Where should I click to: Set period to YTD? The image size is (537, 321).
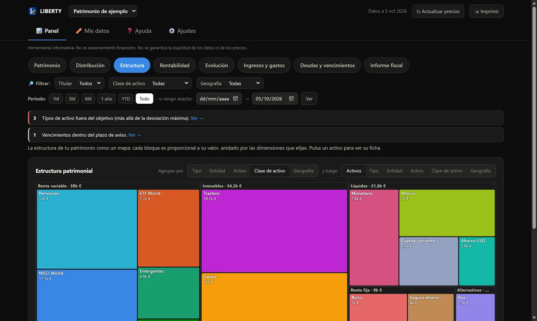pyautogui.click(x=126, y=99)
